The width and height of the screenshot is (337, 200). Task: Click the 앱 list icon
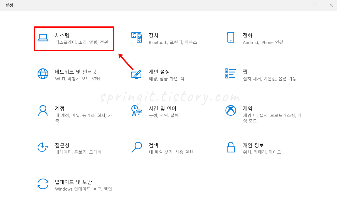(231, 73)
